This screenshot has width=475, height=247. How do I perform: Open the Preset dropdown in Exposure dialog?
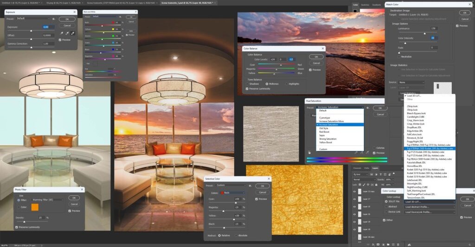point(33,19)
